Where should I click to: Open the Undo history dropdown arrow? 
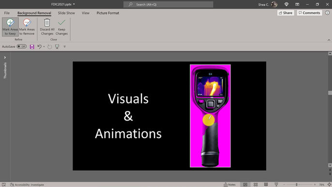(x=44, y=47)
